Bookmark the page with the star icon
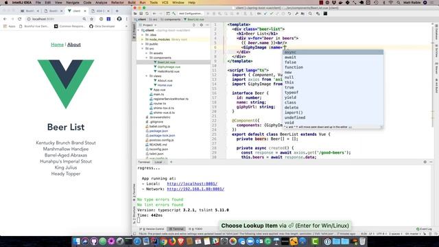This screenshot has height=247, width=439. point(91,19)
